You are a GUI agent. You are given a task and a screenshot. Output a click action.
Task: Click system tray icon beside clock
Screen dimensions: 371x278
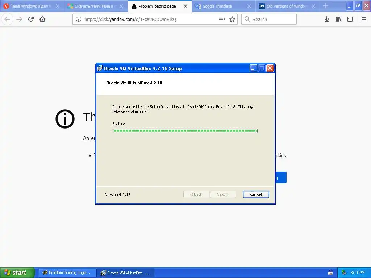[344, 273]
